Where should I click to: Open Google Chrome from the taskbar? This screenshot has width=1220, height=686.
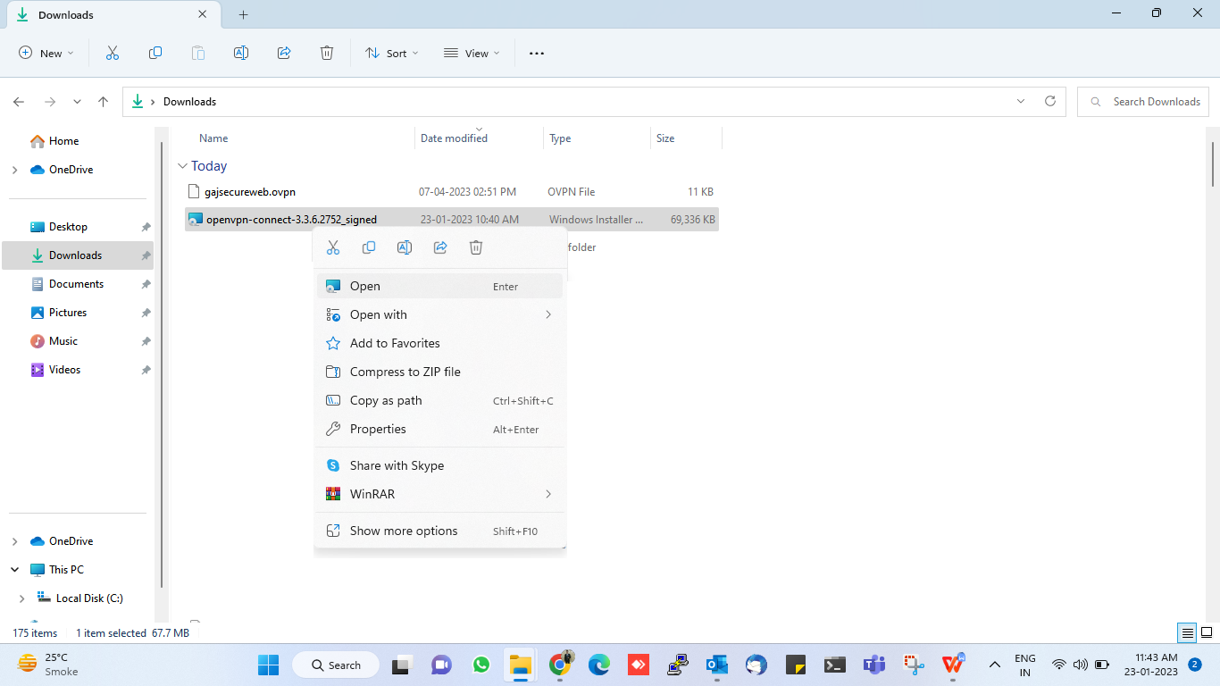(x=560, y=665)
